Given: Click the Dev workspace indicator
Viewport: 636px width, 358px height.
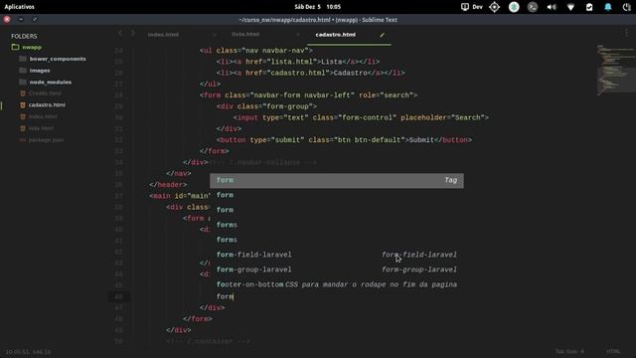Looking at the screenshot, I should coord(472,7).
